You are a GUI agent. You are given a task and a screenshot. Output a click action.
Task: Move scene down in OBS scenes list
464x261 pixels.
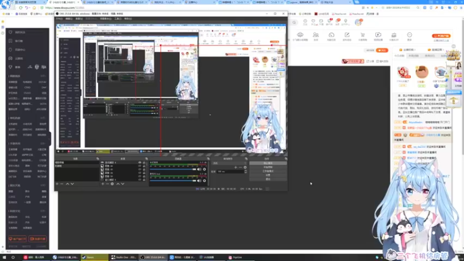[x=72, y=184]
